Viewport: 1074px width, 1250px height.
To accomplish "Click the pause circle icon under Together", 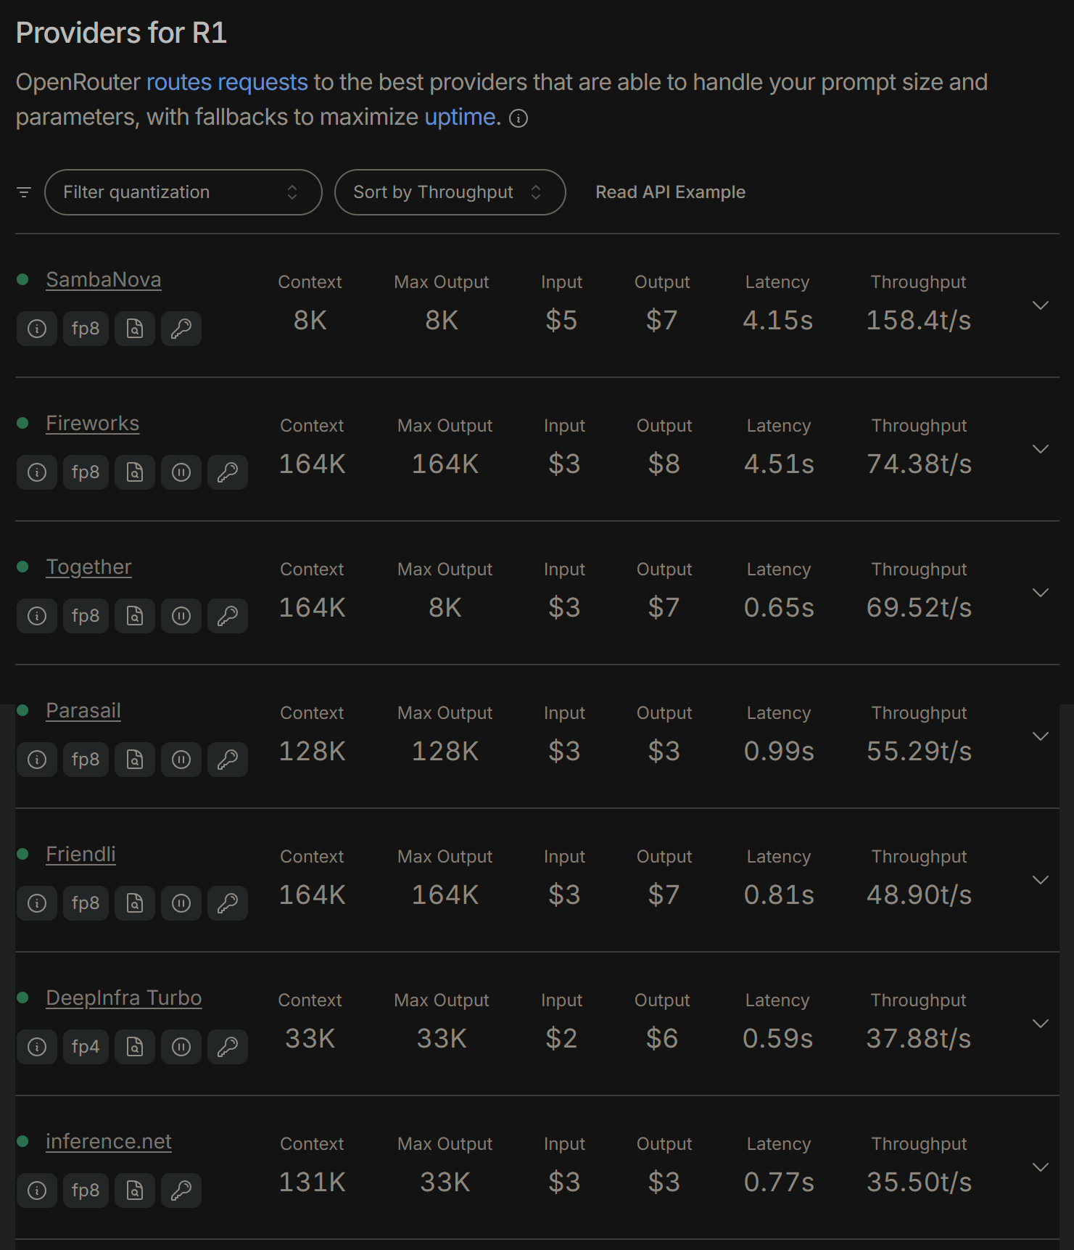I will point(181,616).
